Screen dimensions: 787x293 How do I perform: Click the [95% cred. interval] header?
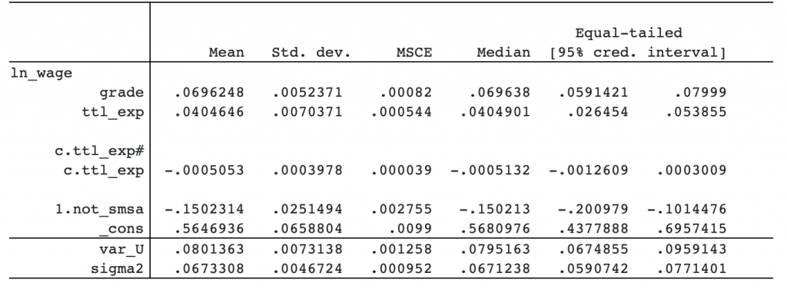[637, 52]
